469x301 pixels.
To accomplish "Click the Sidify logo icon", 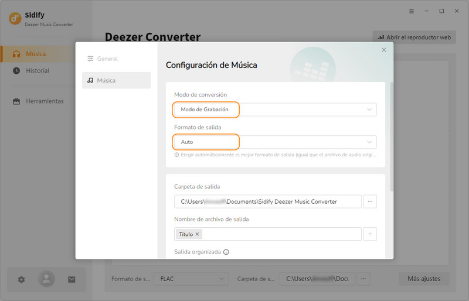I will point(15,18).
